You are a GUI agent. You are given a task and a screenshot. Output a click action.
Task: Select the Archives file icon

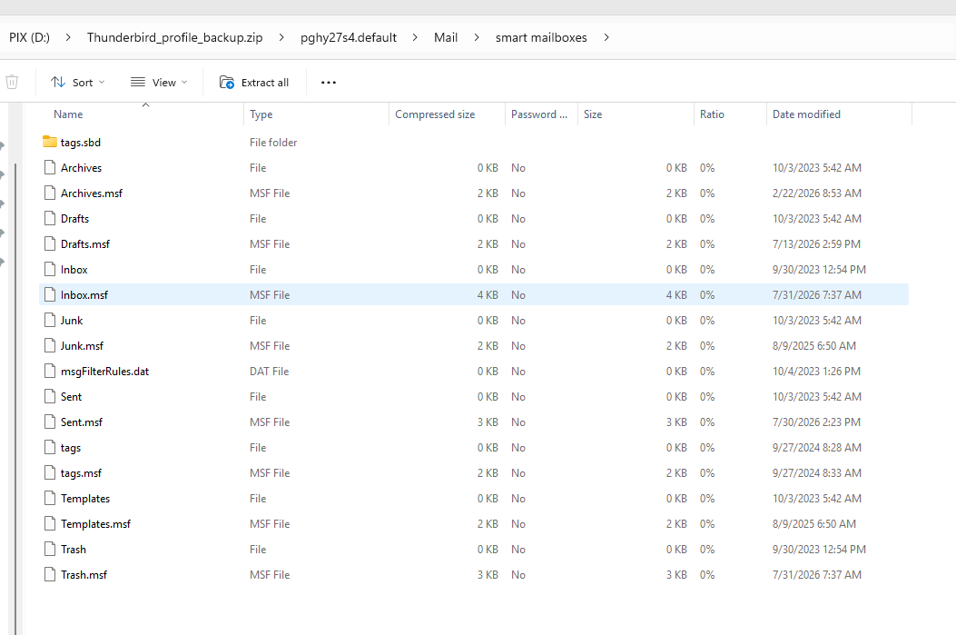50,167
